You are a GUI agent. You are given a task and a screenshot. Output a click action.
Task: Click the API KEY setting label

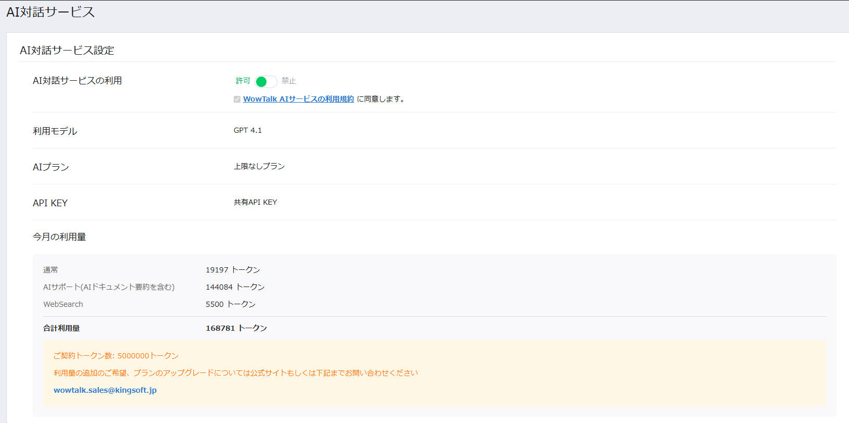pyautogui.click(x=50, y=203)
